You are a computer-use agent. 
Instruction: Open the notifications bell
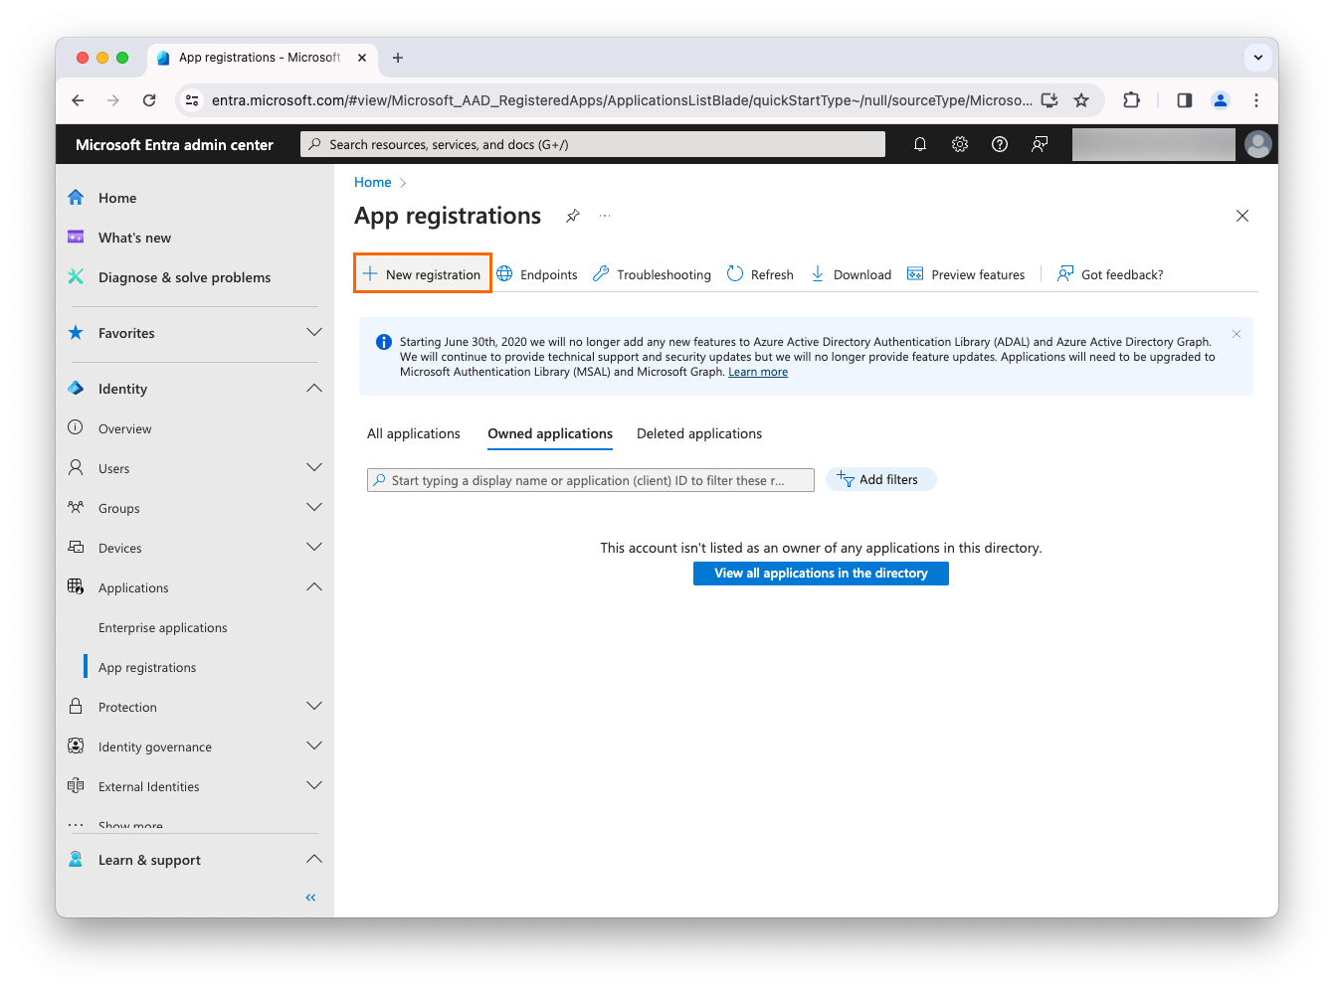(x=919, y=144)
